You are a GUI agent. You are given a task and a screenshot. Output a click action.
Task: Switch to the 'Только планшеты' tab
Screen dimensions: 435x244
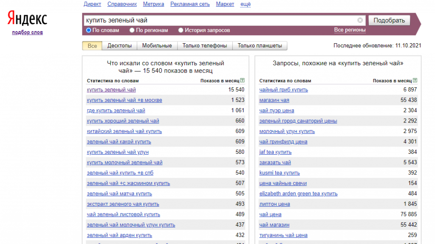tap(260, 46)
